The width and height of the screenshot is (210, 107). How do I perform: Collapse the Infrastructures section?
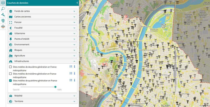42,61
